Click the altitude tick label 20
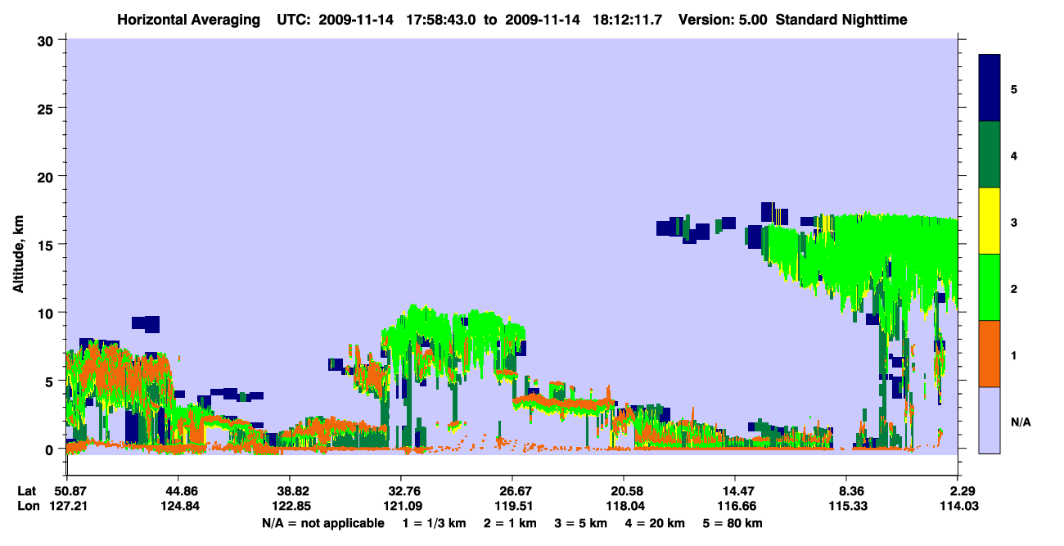This screenshot has width=1064, height=546. [46, 177]
